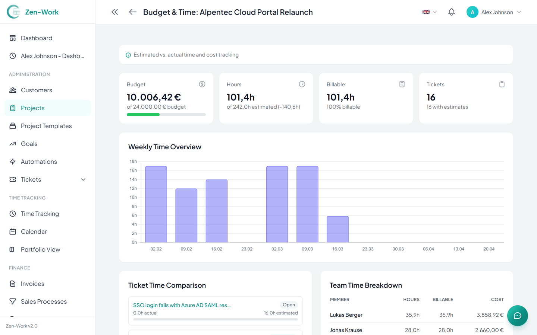Click the 16.03 weekly chart bar
Screen dimensions: 537x335
pos(338,229)
